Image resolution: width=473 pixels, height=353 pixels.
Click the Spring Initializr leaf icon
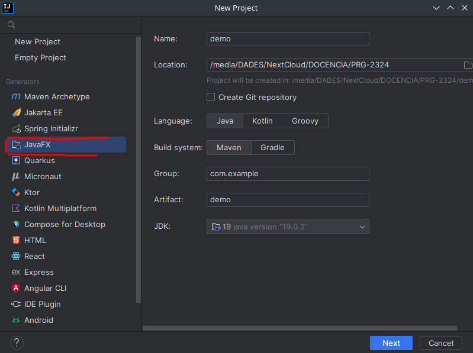[16, 129]
